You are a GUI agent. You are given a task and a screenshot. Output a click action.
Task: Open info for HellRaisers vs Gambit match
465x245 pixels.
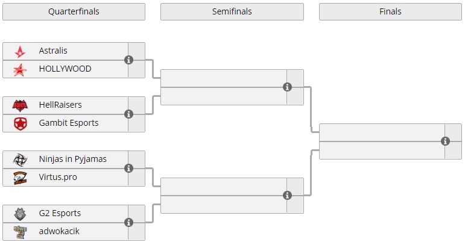[128, 114]
